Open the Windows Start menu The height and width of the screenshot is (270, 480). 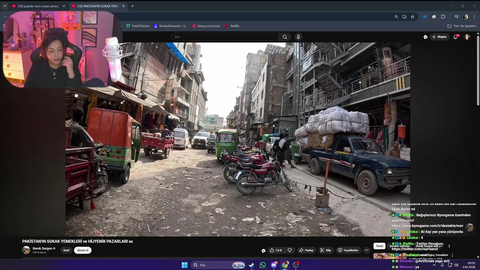point(184,265)
